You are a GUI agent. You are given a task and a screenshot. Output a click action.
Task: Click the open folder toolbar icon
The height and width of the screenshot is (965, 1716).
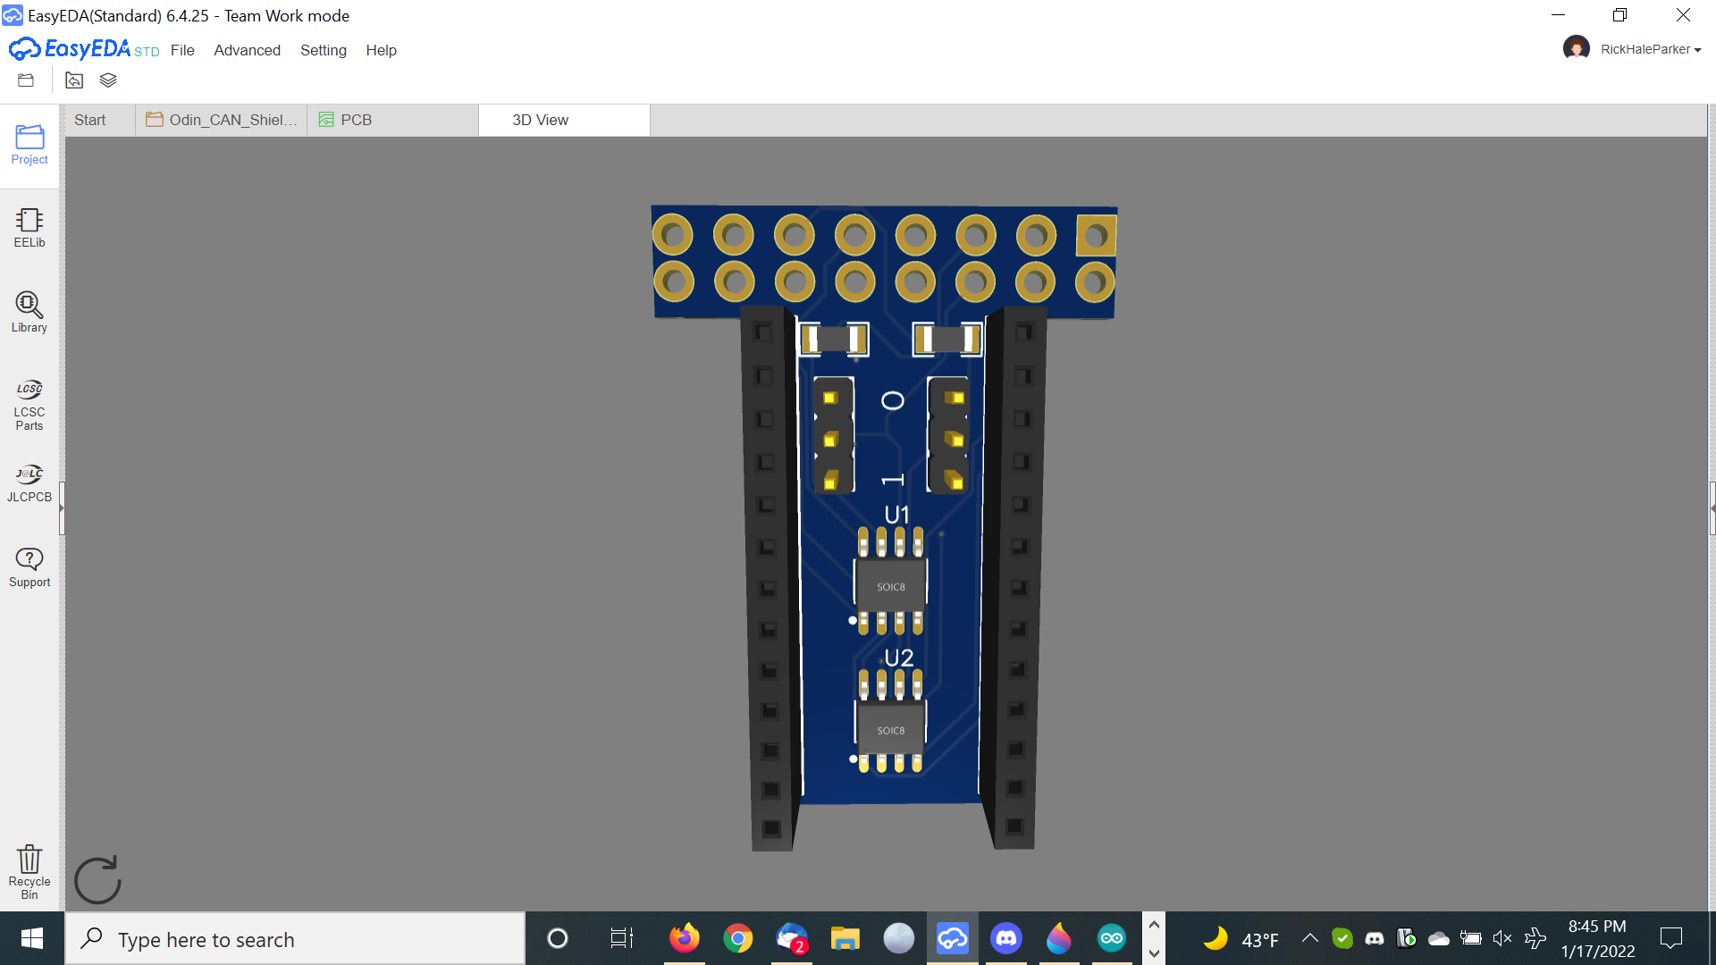26,80
